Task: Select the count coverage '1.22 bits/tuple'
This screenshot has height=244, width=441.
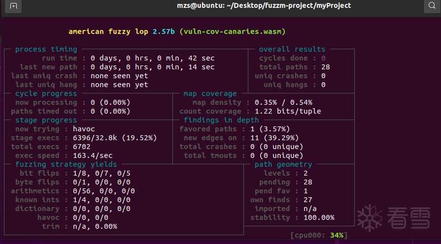Action: coord(288,111)
